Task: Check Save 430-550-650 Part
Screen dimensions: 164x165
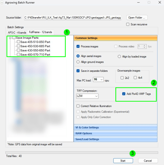Action: coord(18,50)
